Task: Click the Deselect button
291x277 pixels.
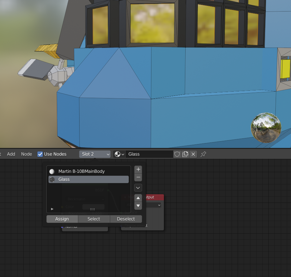Action: click(x=126, y=219)
